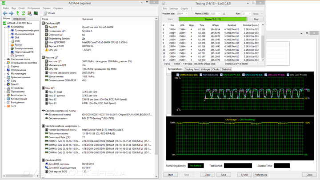Screen dimensions: 320x180
Task: Switch to the Cooling Fans tab
Action: click(192, 69)
